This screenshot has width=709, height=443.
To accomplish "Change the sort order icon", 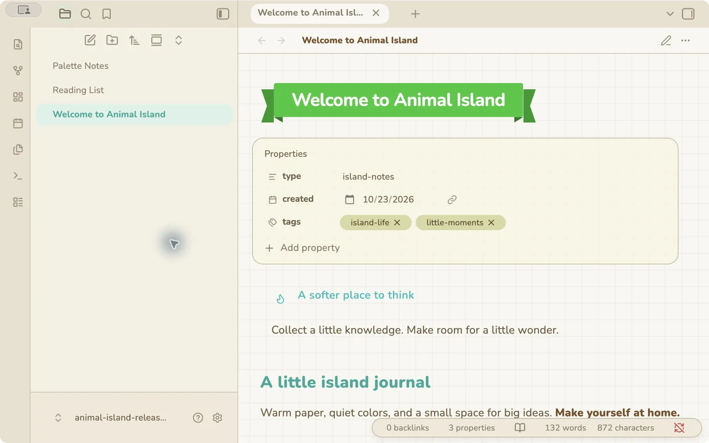I will point(134,40).
